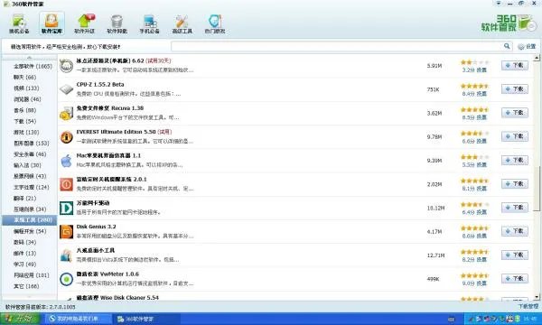Expand category list with top arrow
Image resolution: width=542 pixels, height=325 pixels.
[x=30, y=58]
